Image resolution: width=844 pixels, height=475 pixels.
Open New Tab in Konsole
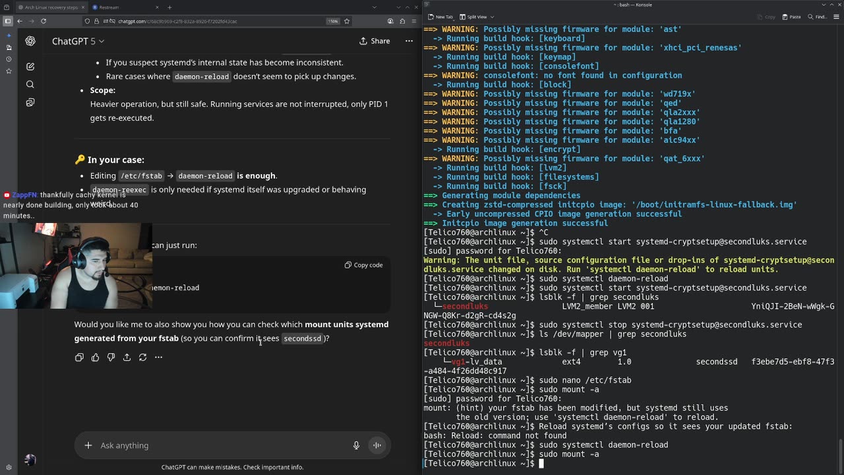[x=440, y=16]
